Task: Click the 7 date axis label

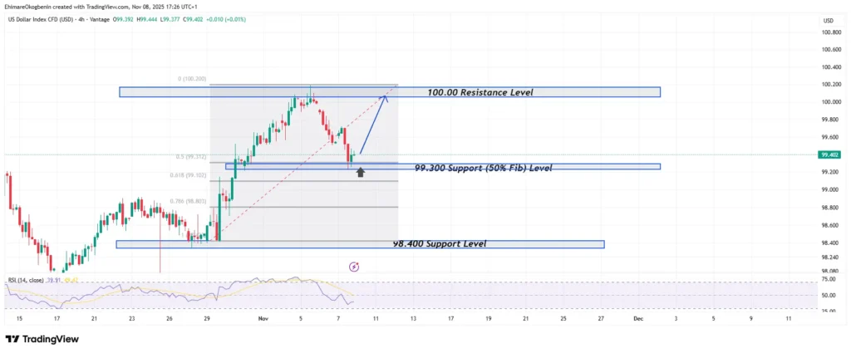Action: pyautogui.click(x=338, y=319)
